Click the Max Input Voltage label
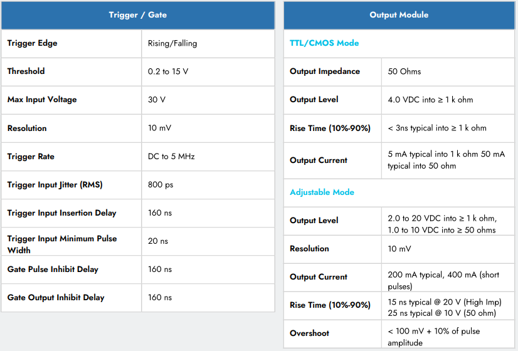Image resolution: width=518 pixels, height=351 pixels. point(41,100)
